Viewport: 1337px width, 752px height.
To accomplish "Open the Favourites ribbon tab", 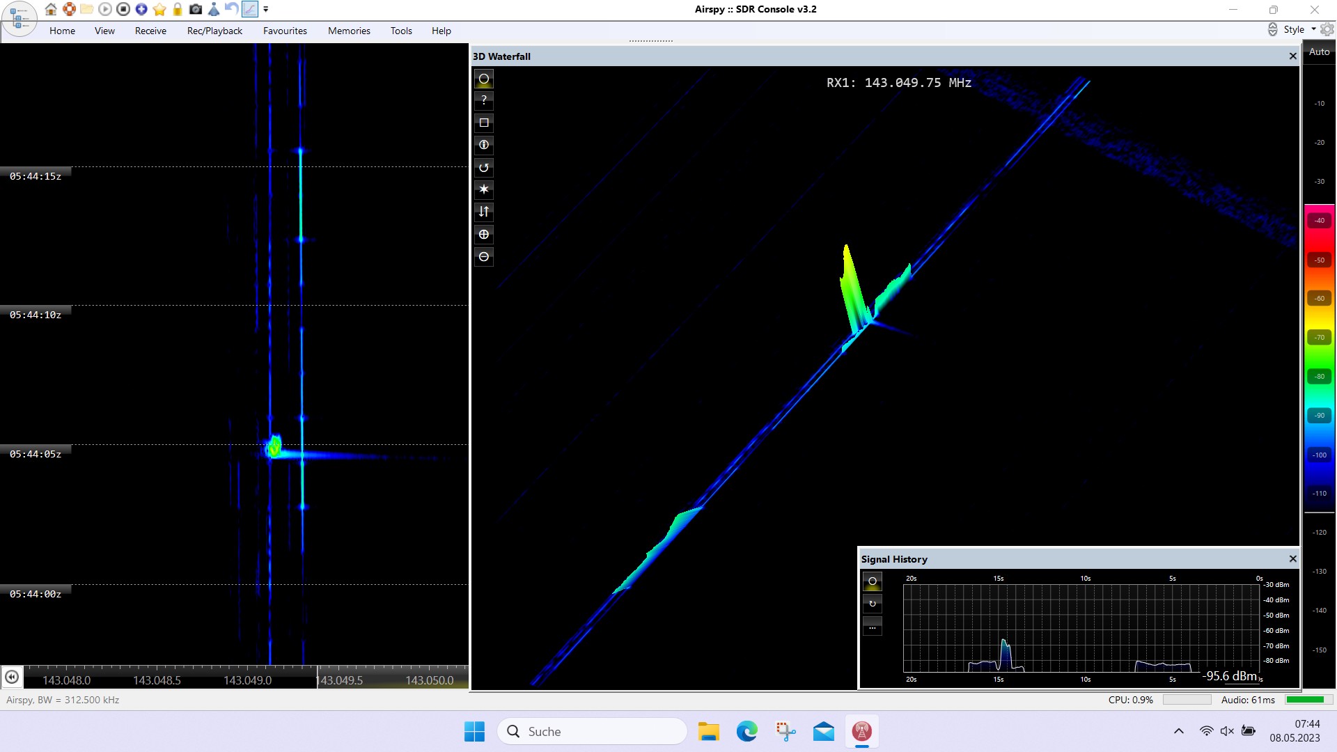I will [285, 31].
